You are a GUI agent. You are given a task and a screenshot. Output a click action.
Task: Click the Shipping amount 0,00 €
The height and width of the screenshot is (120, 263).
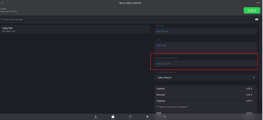pyautogui.click(x=249, y=101)
